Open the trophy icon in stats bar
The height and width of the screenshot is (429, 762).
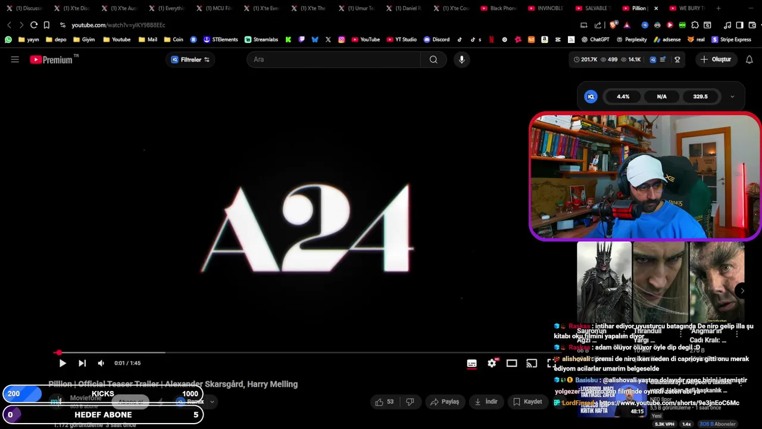(677, 60)
